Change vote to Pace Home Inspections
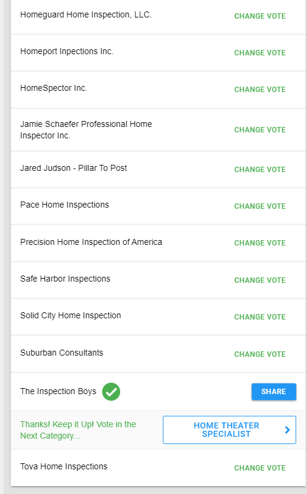307x494 pixels. (260, 206)
